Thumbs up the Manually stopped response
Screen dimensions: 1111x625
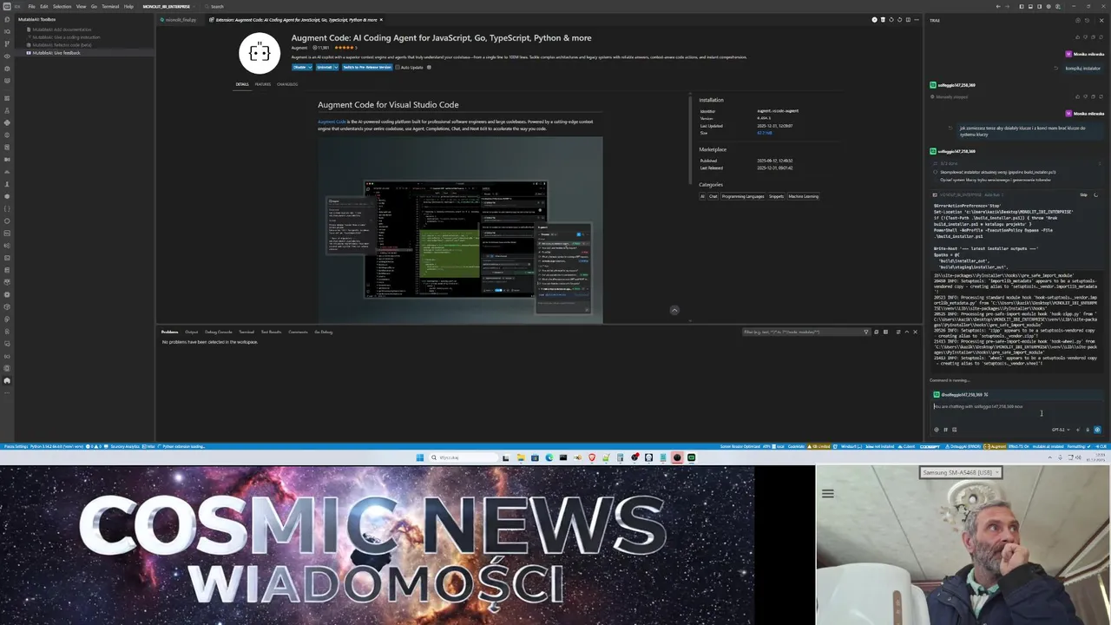point(1077,97)
